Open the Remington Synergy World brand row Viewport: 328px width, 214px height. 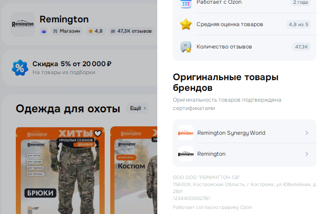point(244,133)
